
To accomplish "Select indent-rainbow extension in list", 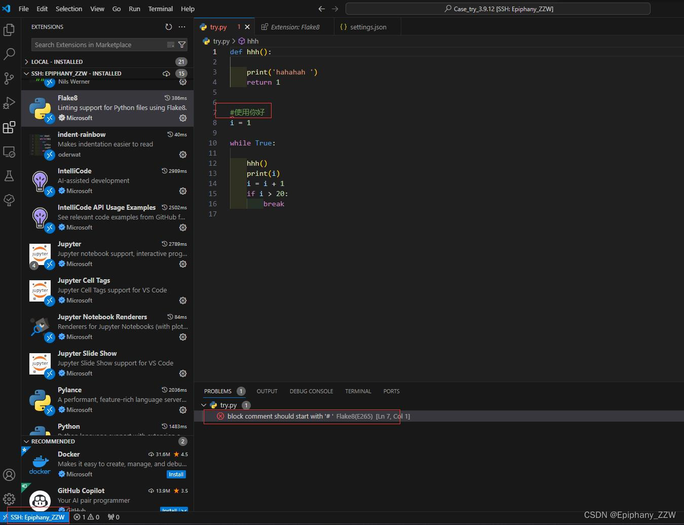I will tap(107, 145).
